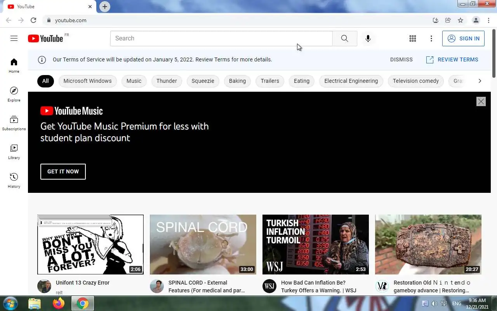
Task: Open Unifont 13 Crazy Error title
Action: (x=83, y=283)
